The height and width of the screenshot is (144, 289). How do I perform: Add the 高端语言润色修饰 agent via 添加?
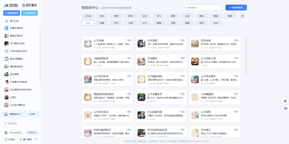click(x=128, y=94)
